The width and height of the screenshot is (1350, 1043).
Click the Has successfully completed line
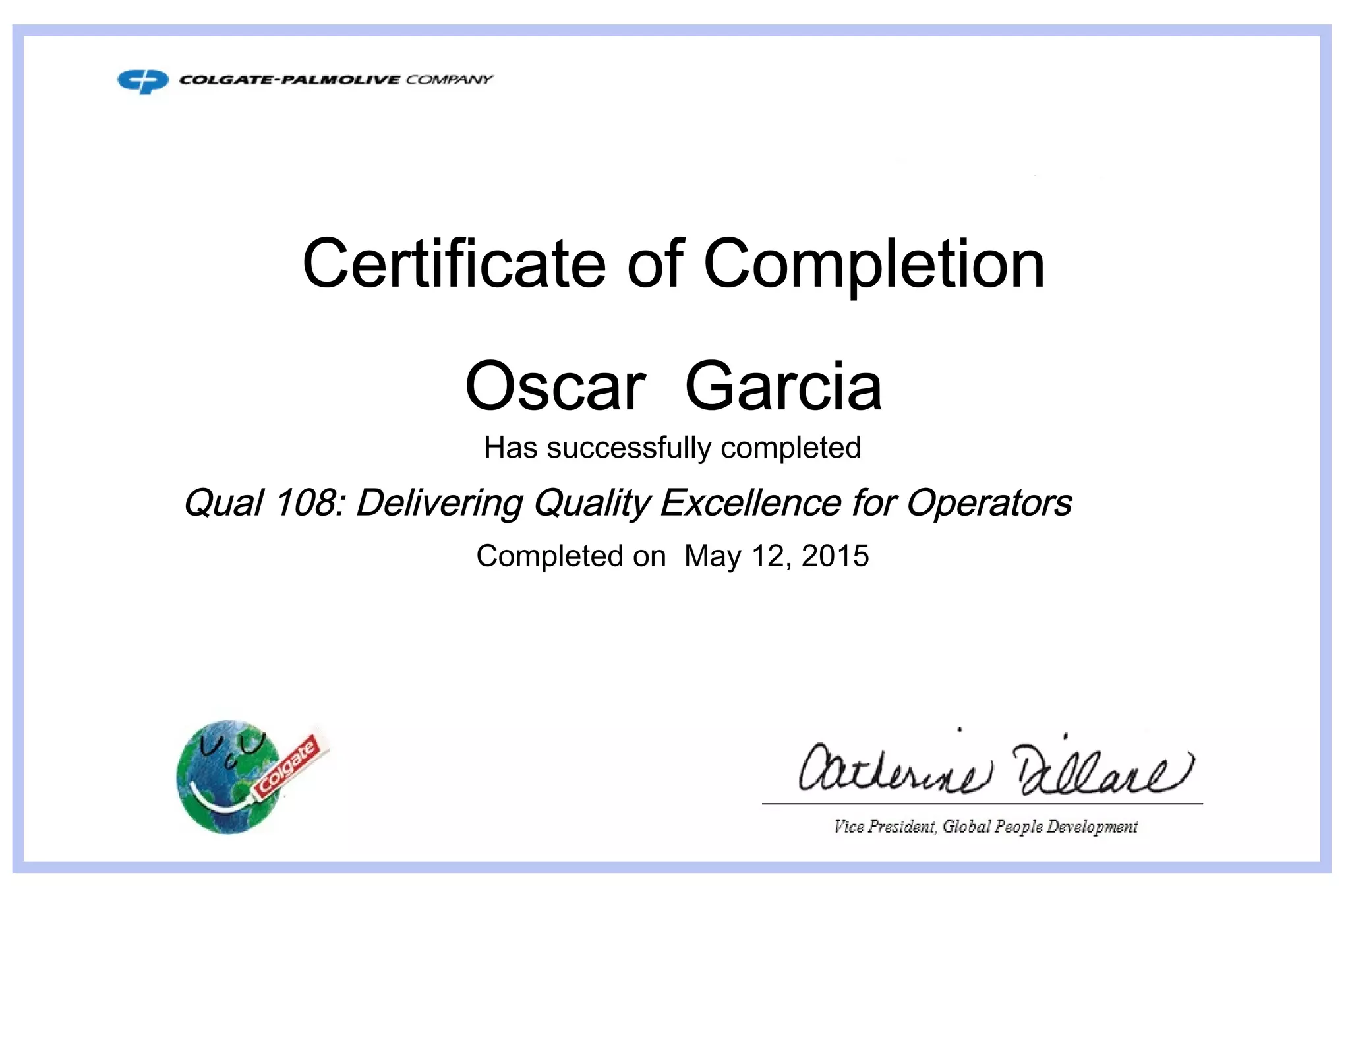tap(672, 448)
